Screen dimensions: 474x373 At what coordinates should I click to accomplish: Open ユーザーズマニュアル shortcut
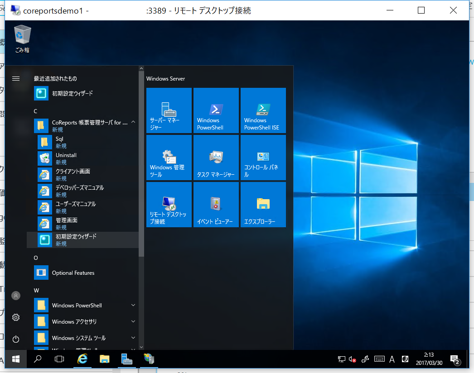pyautogui.click(x=83, y=207)
